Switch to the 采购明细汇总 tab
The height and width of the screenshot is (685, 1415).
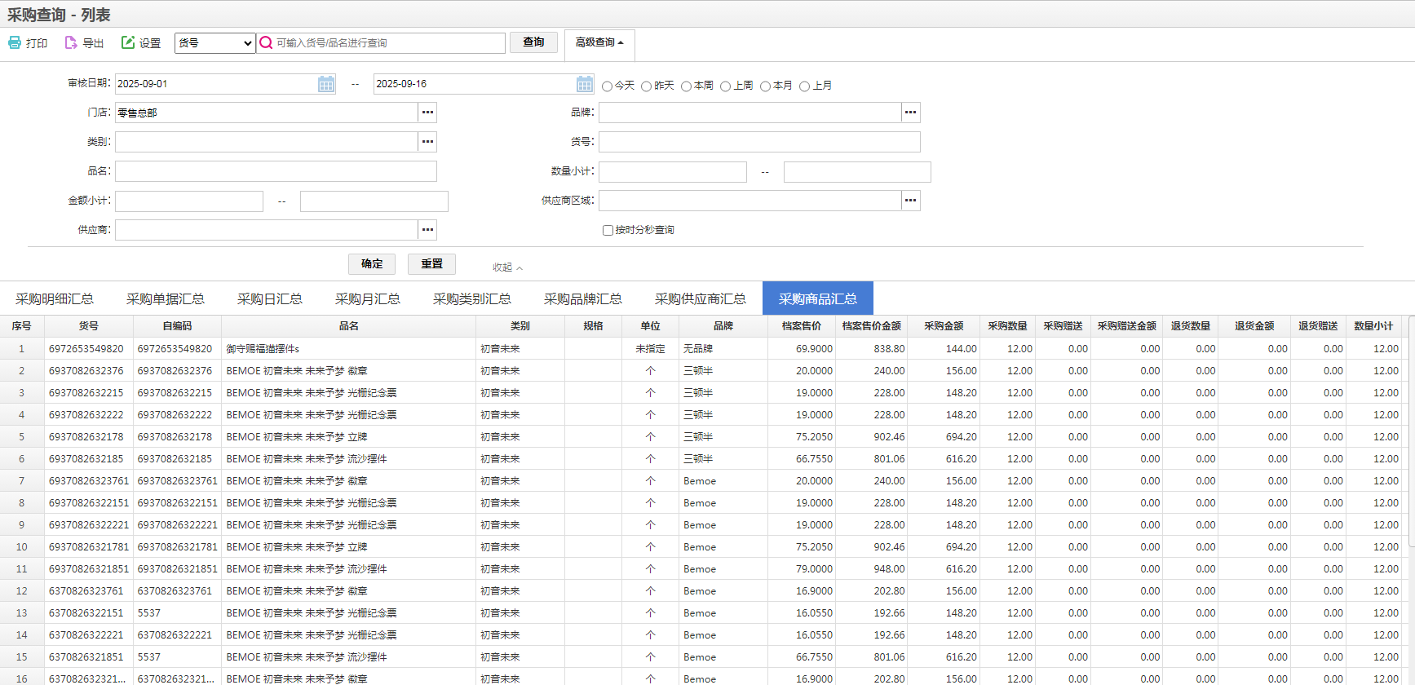[55, 298]
